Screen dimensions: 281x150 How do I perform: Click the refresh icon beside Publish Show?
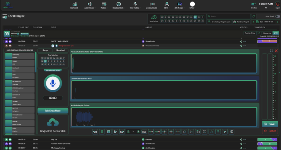click(259, 33)
